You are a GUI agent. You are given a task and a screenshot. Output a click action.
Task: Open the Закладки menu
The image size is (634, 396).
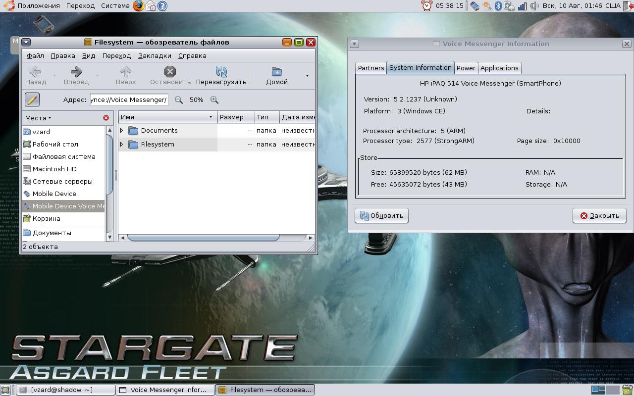[x=155, y=55]
